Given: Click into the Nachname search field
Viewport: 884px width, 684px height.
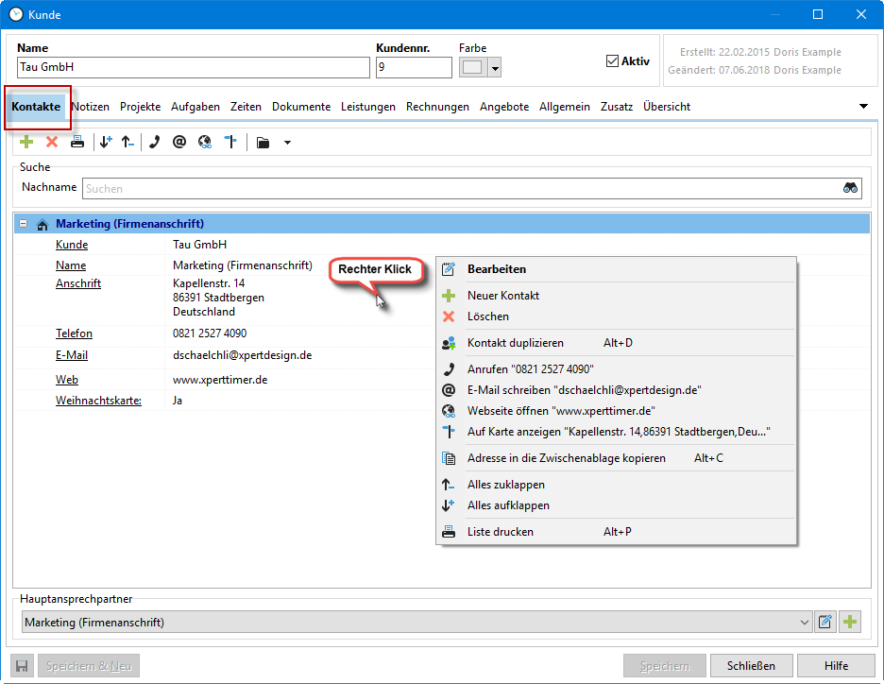Looking at the screenshot, I should click(461, 189).
